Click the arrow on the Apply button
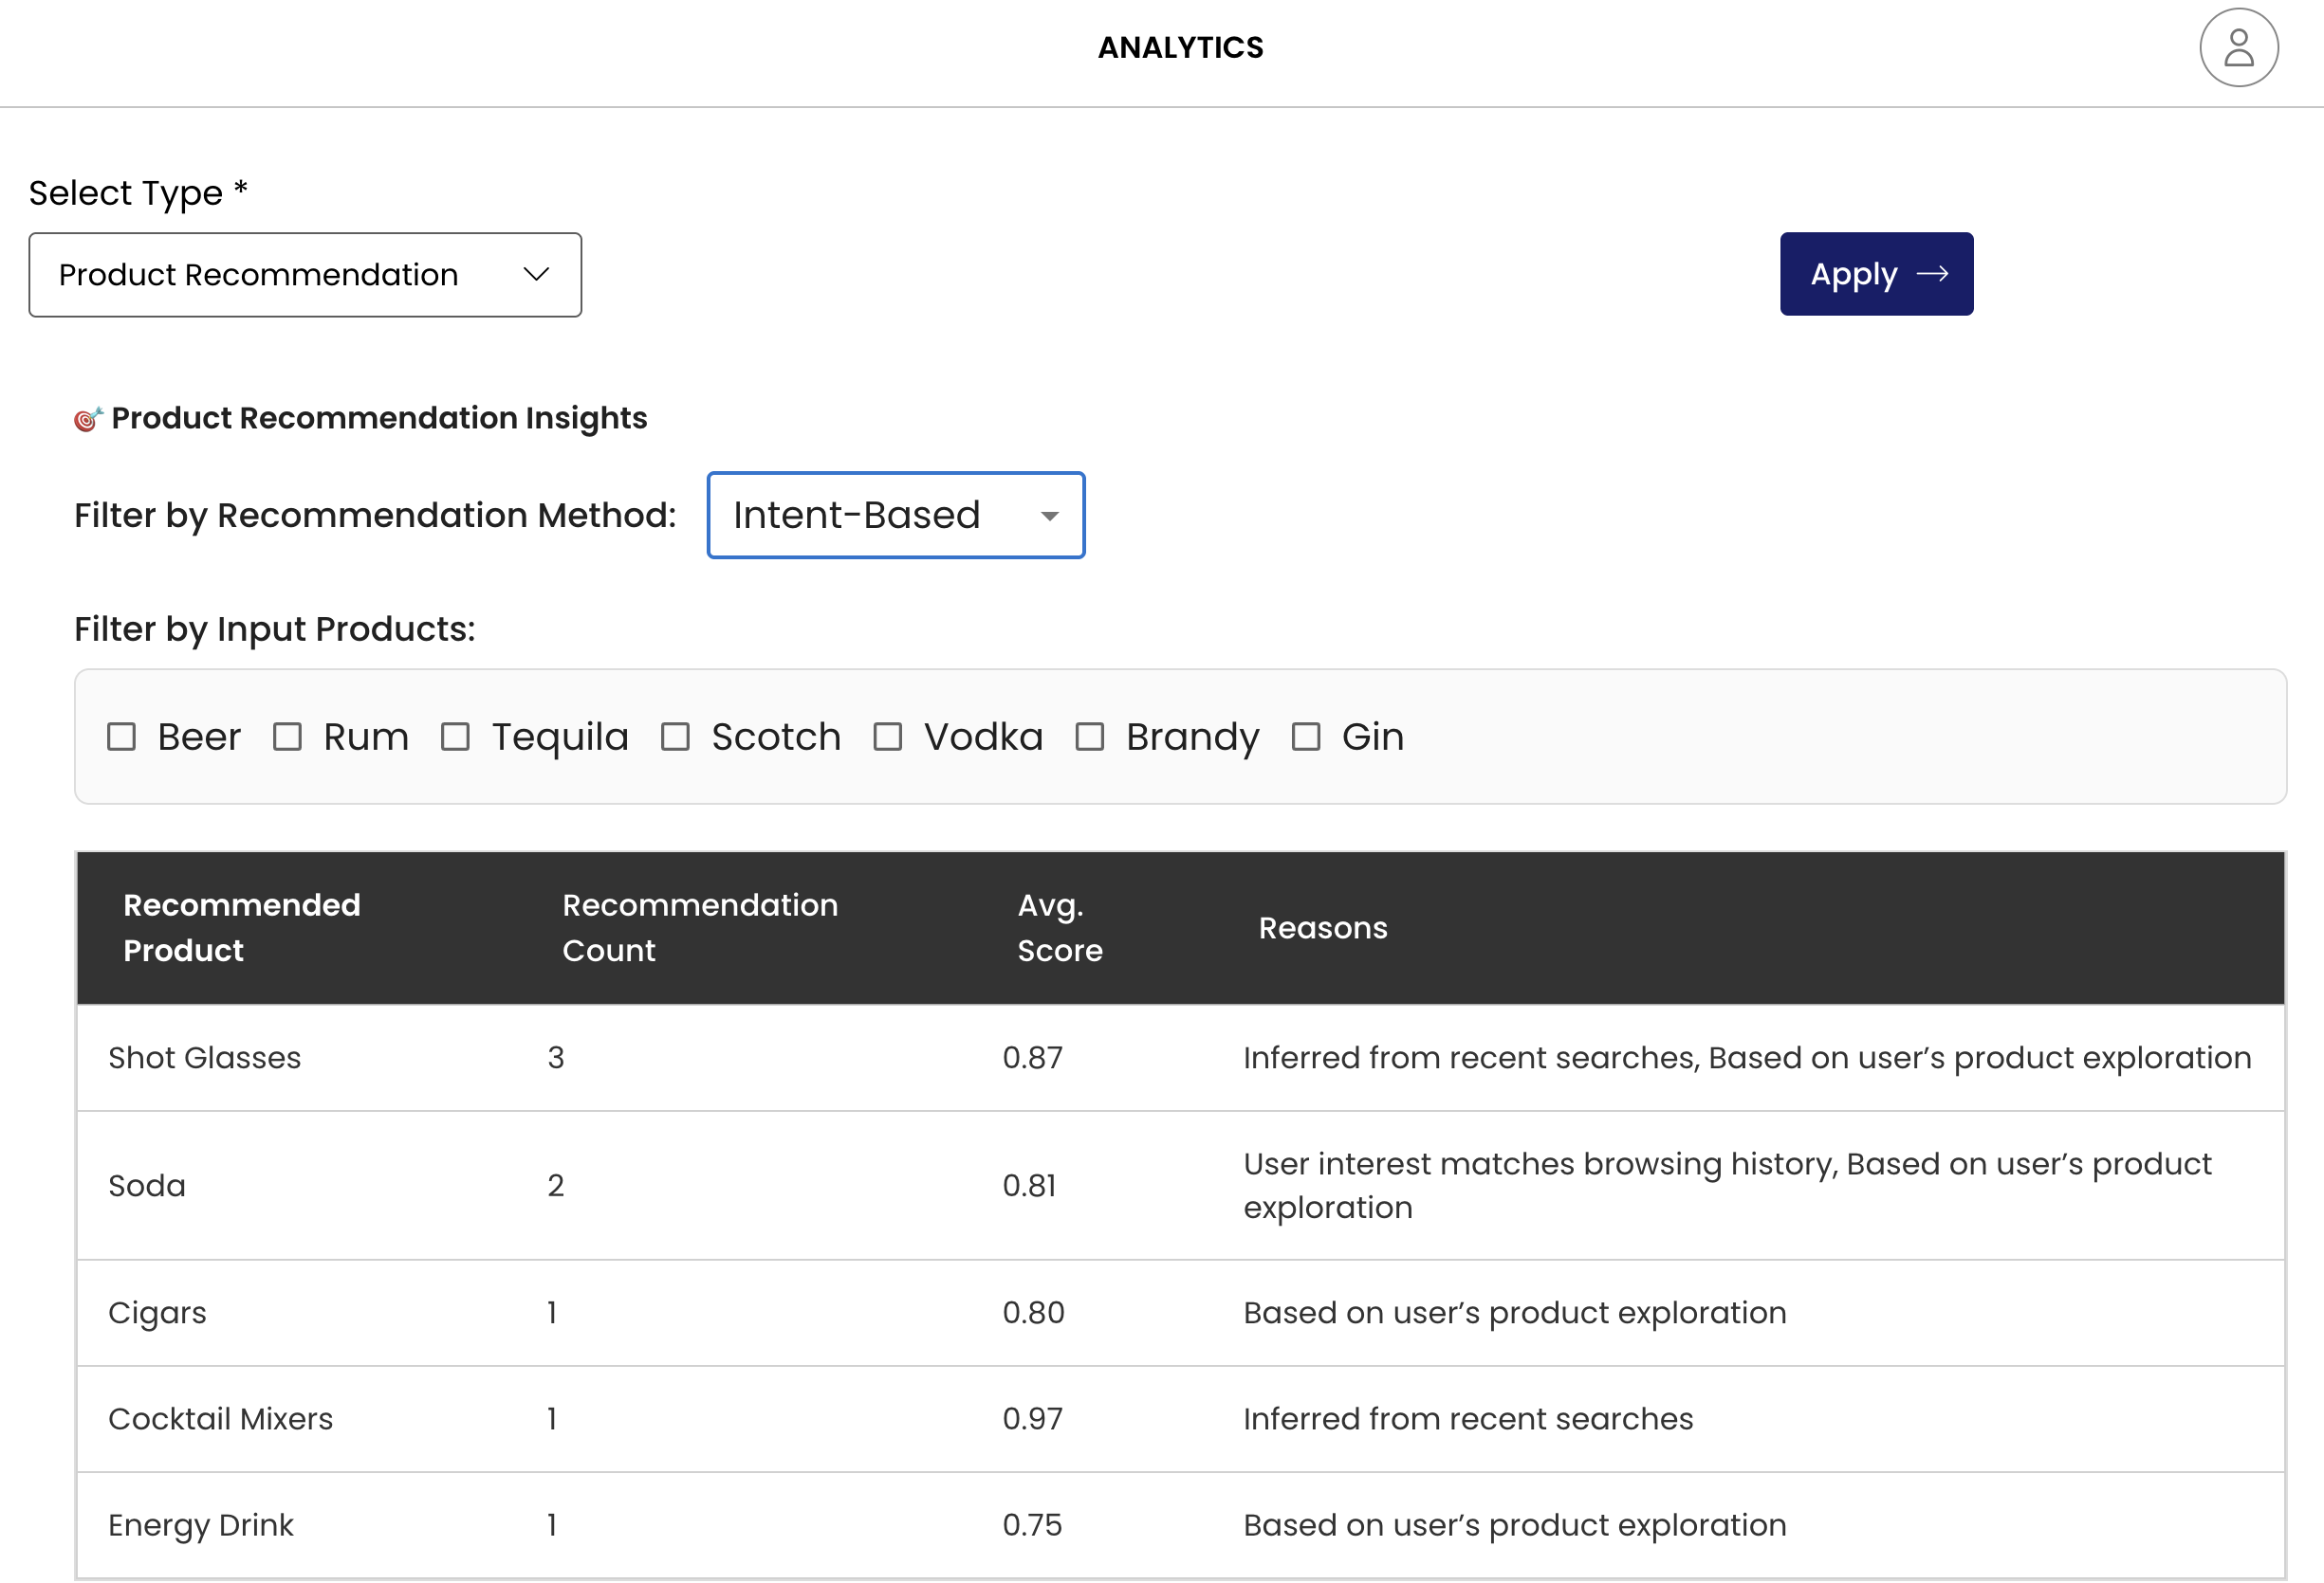 click(1932, 274)
